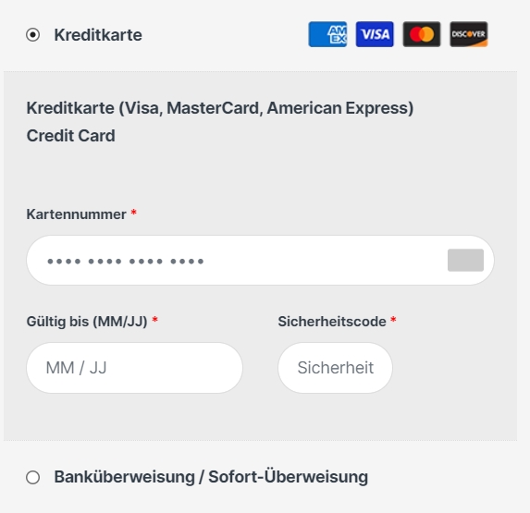Click the Discover card logo

468,34
